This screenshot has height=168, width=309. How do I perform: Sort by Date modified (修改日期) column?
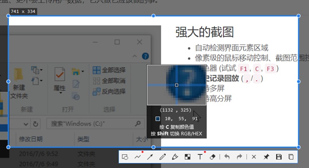coord(31,139)
